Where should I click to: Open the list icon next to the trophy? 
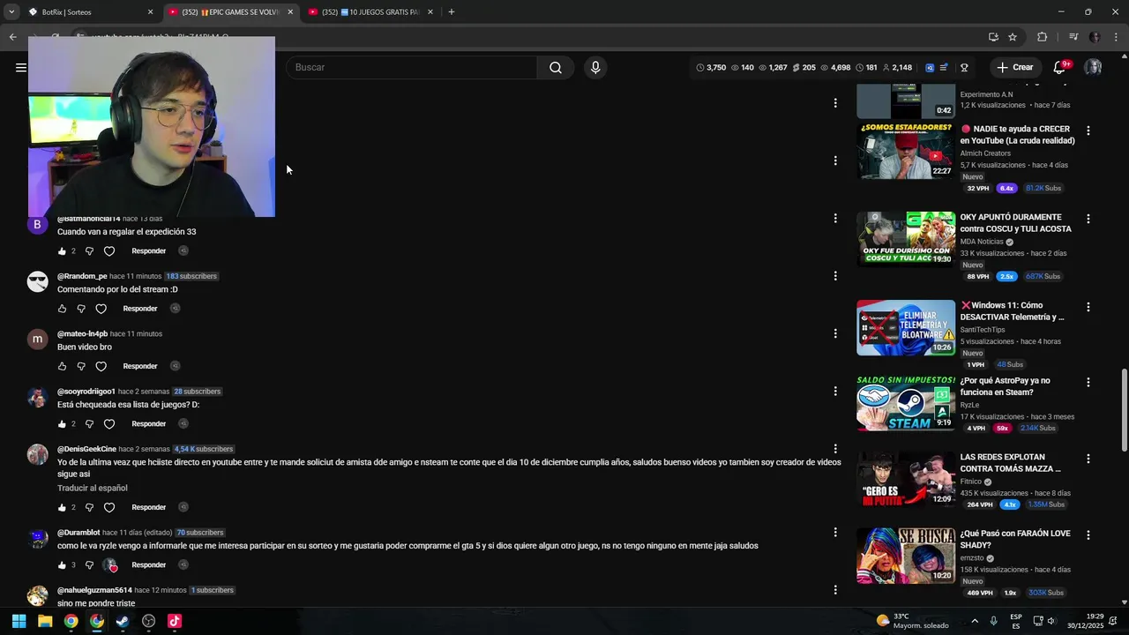[x=944, y=67]
